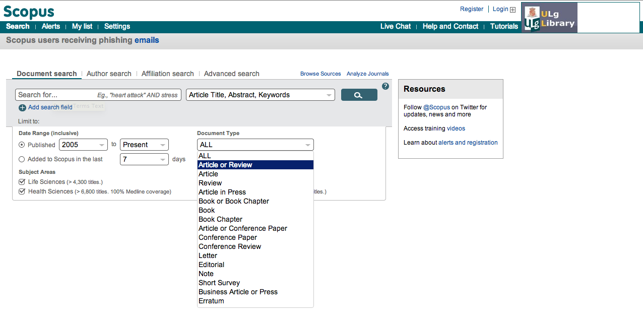Click the Login link

click(500, 9)
